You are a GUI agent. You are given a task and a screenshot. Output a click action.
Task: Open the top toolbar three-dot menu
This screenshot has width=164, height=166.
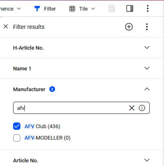(x=148, y=9)
